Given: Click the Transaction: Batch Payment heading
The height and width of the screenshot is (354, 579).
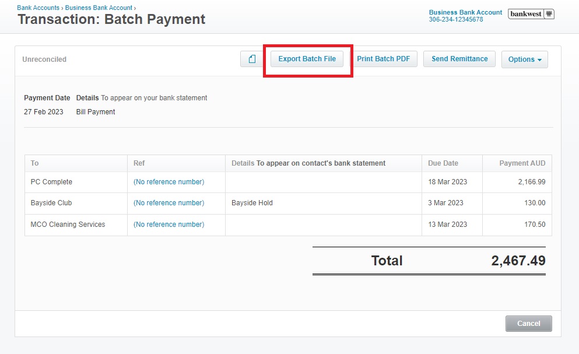Looking at the screenshot, I should pos(111,19).
